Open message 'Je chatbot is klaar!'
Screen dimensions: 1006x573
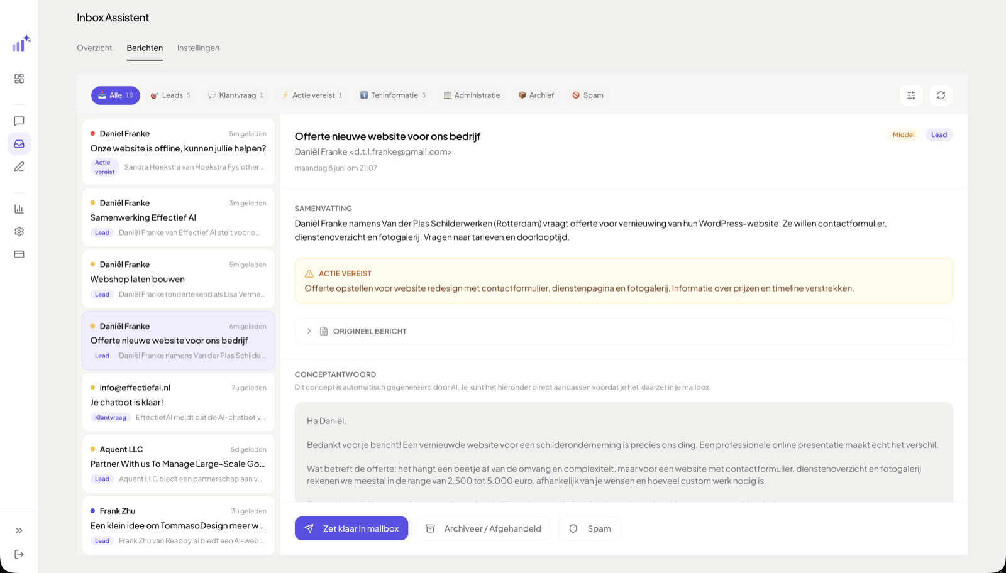pos(179,402)
